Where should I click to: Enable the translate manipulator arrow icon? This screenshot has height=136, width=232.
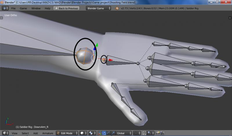pyautogui.click(x=104, y=133)
